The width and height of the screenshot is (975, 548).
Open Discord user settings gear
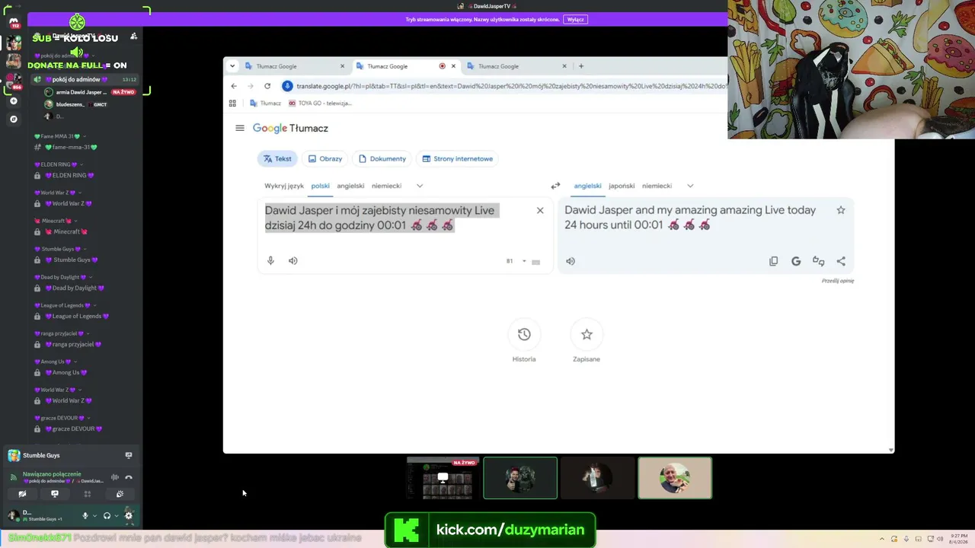[128, 515]
